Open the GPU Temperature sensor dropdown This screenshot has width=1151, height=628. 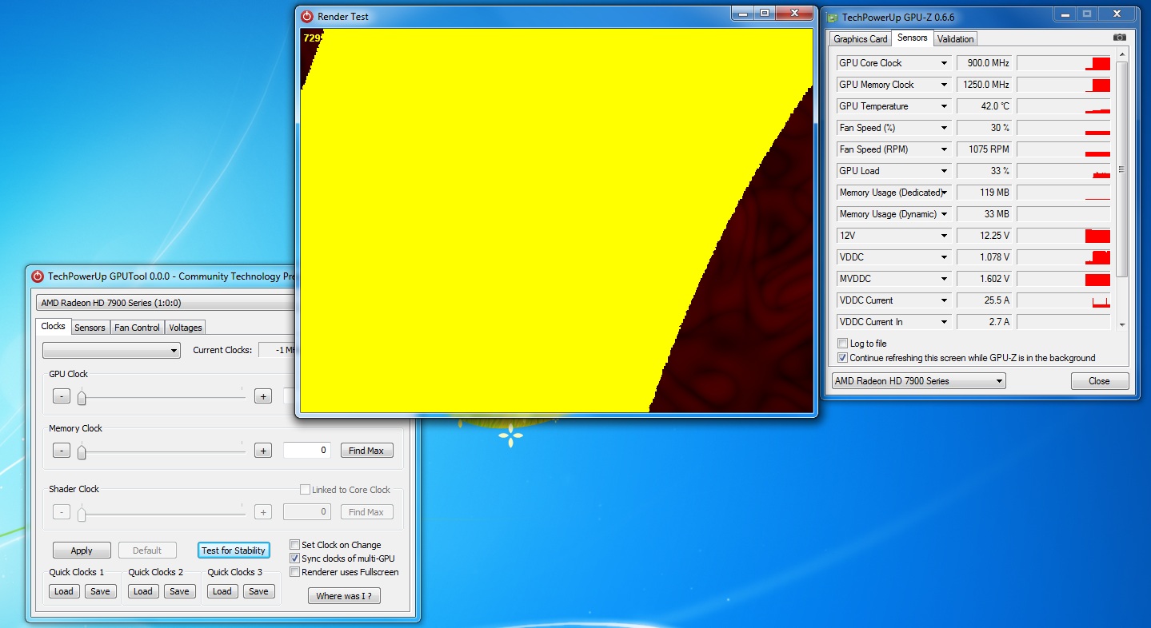tap(944, 106)
